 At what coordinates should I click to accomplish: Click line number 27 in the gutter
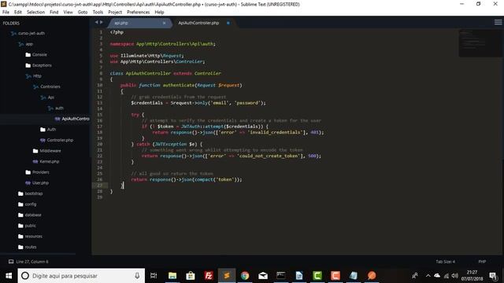click(101, 186)
